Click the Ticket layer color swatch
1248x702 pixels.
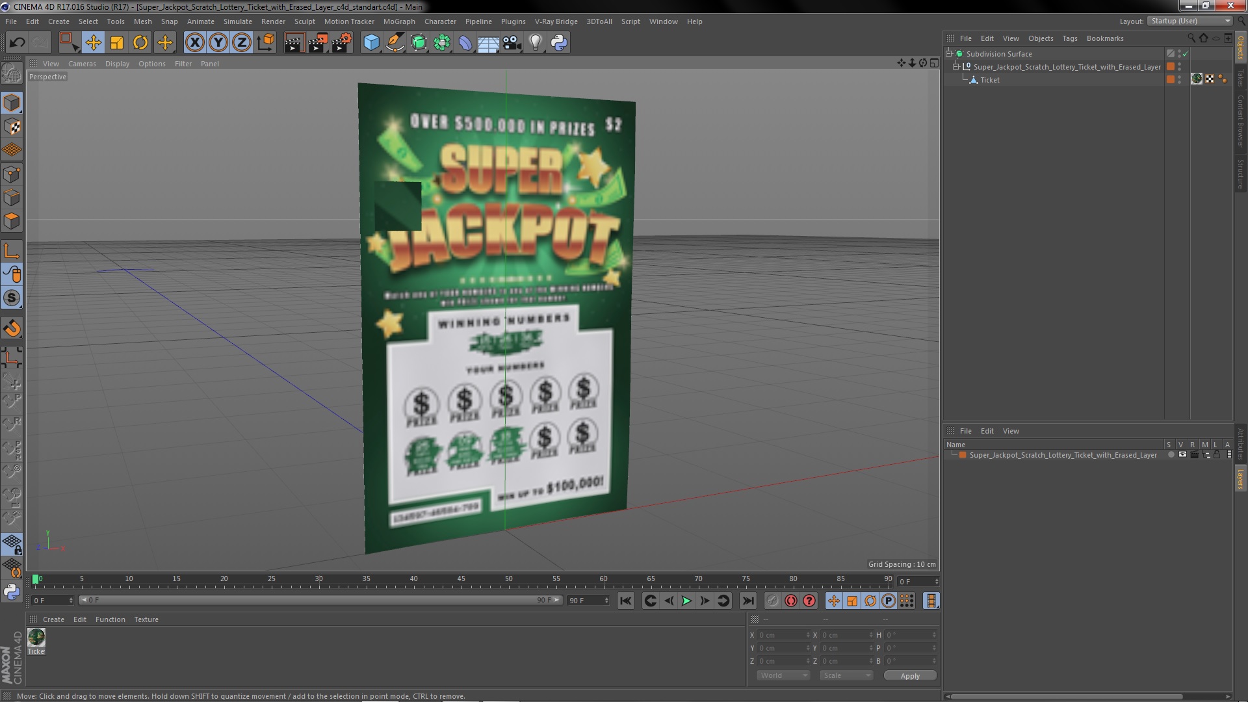tap(1171, 79)
